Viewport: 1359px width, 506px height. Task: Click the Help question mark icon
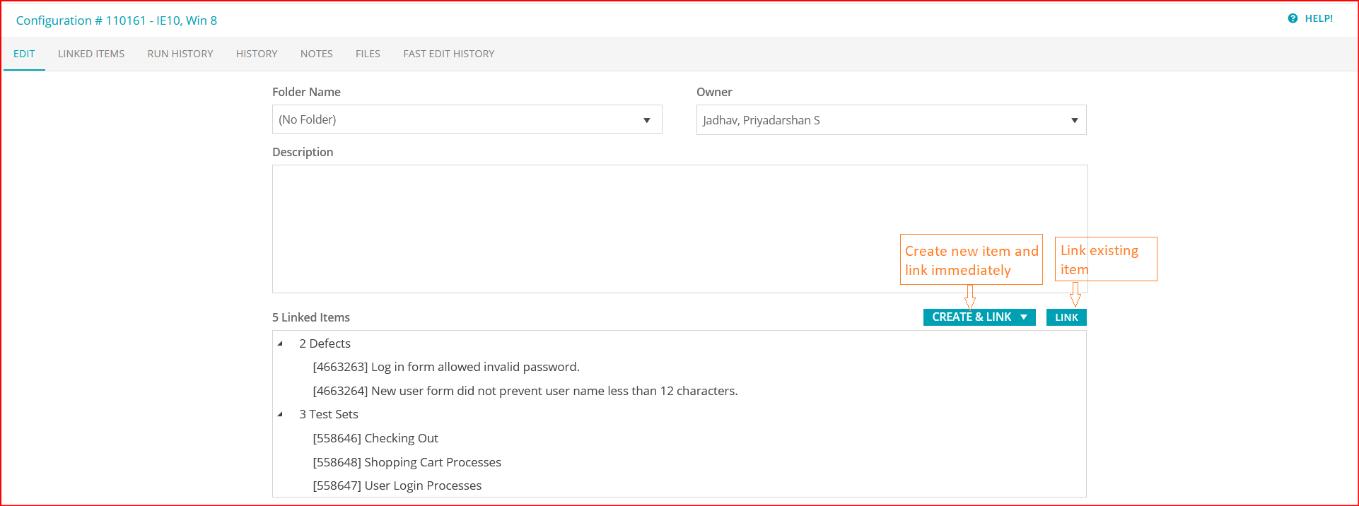click(1293, 19)
